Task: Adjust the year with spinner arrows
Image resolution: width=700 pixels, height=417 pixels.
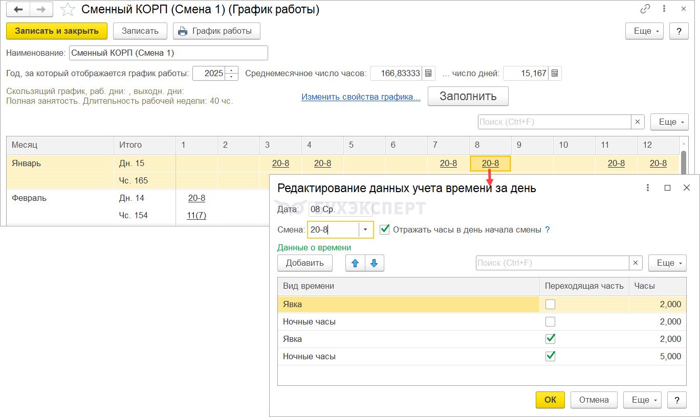Action: [x=231, y=73]
